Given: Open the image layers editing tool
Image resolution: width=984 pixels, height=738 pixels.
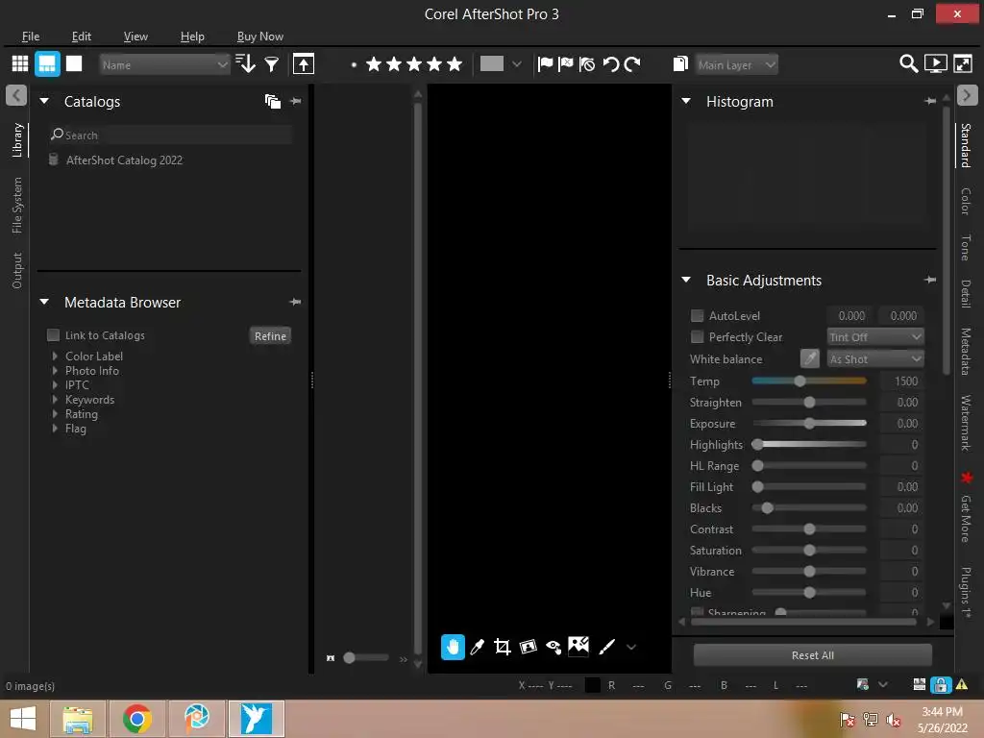Looking at the screenshot, I should [x=578, y=646].
